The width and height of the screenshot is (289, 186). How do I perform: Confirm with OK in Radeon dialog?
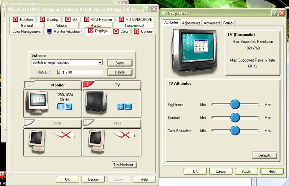[x=68, y=179]
